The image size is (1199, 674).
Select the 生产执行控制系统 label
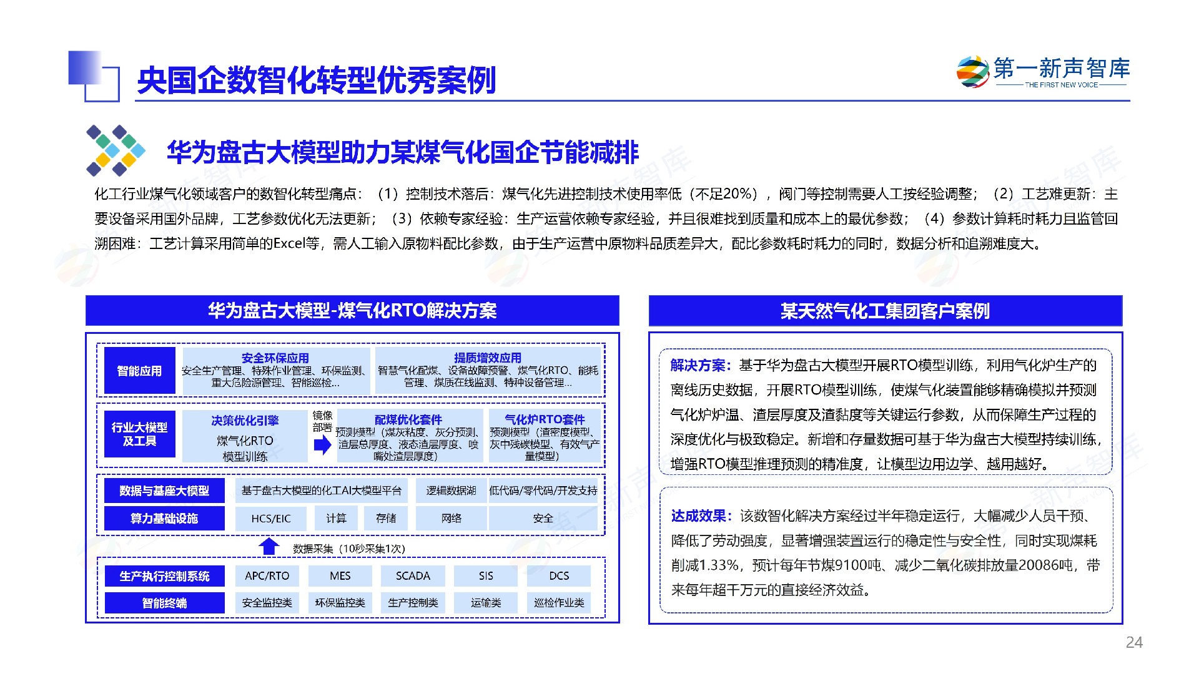pyautogui.click(x=164, y=576)
